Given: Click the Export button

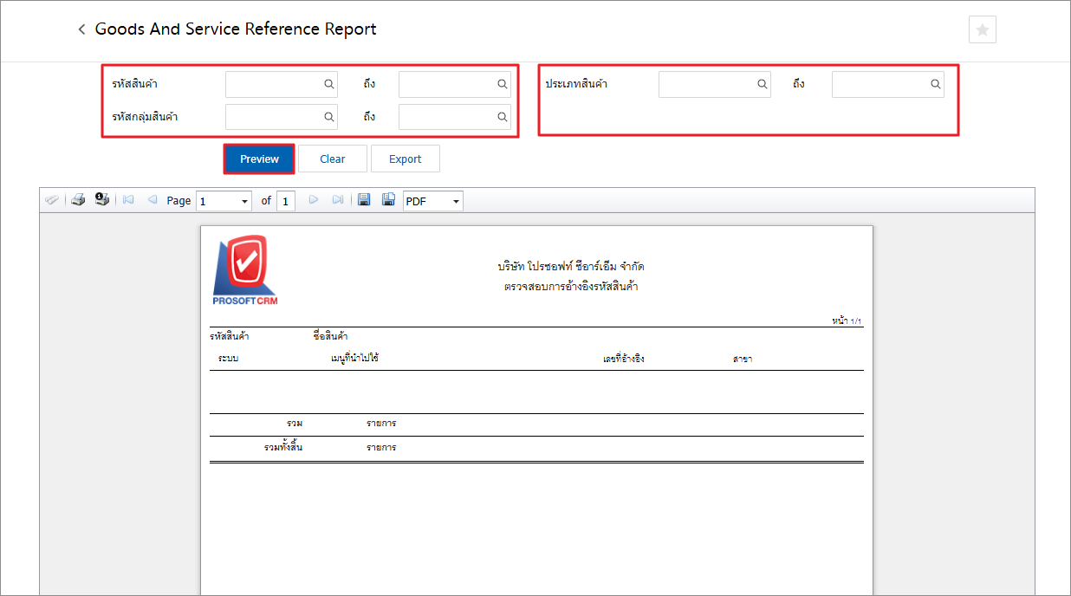Looking at the screenshot, I should 405,159.
